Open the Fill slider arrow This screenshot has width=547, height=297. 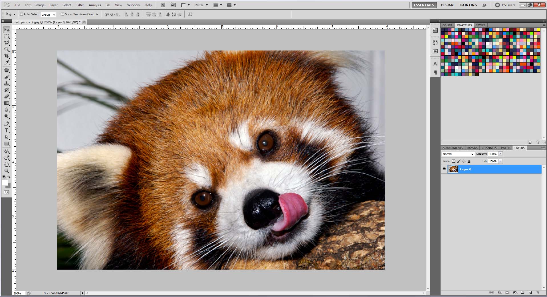point(500,161)
